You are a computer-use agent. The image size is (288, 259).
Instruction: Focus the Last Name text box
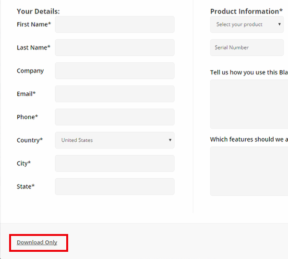(115, 48)
